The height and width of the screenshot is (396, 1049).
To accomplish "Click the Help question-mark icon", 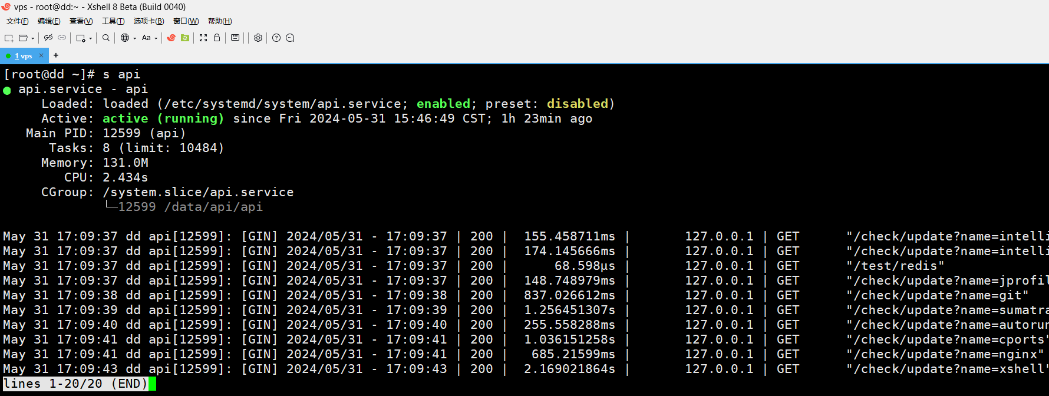I will pos(276,38).
